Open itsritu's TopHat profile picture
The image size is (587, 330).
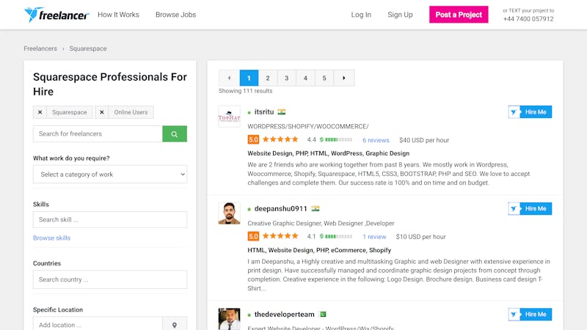(229, 117)
